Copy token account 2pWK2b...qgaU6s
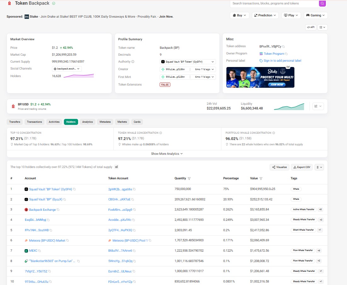The width and height of the screenshot is (347, 285). 134,189
